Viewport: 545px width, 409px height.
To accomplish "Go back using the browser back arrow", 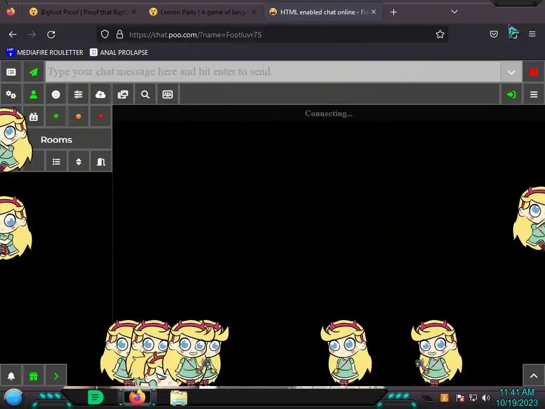I will 13,35.
